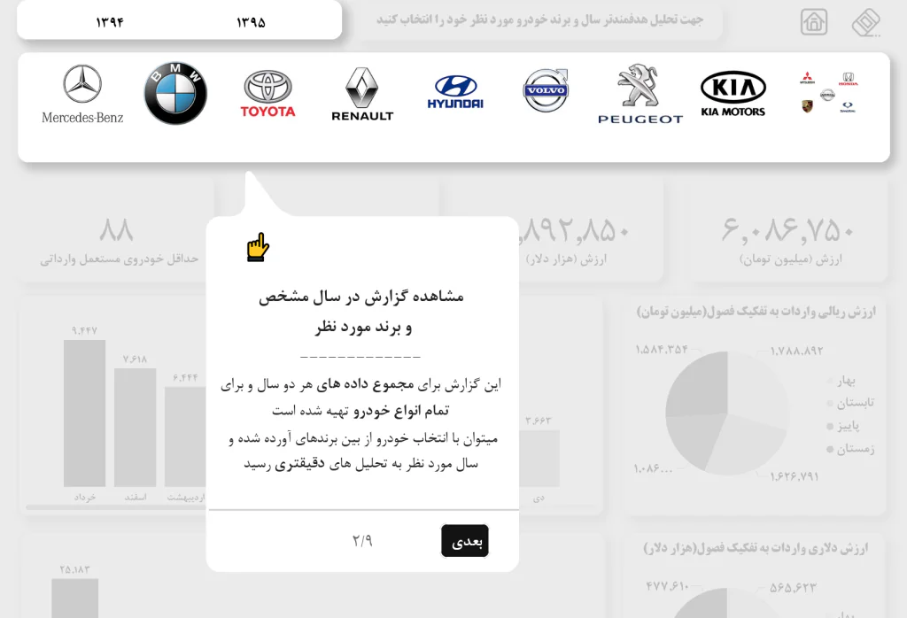This screenshot has height=618, width=907.
Task: Toggle the Honda brand filter
Action: pos(849,78)
